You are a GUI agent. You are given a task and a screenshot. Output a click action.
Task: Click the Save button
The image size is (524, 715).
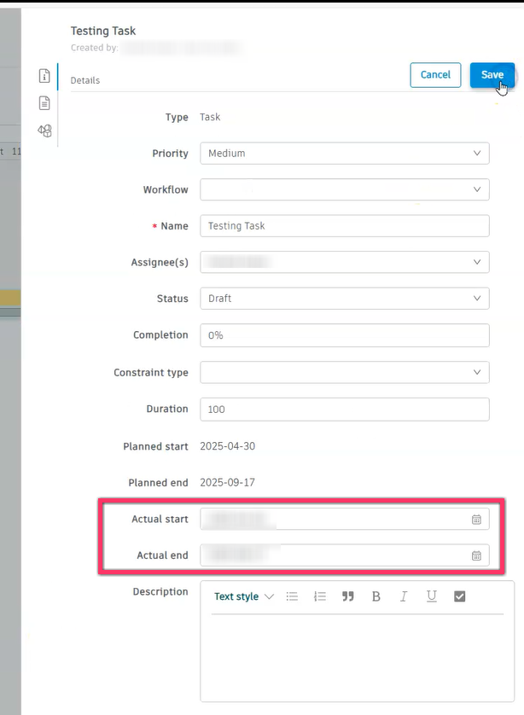[x=492, y=74]
